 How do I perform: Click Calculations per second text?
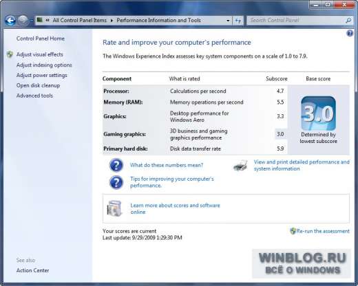(198, 91)
